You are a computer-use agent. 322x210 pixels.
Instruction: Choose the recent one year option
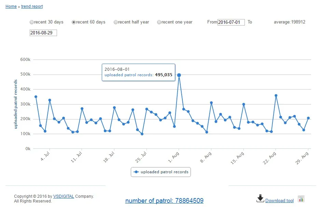click(x=159, y=22)
